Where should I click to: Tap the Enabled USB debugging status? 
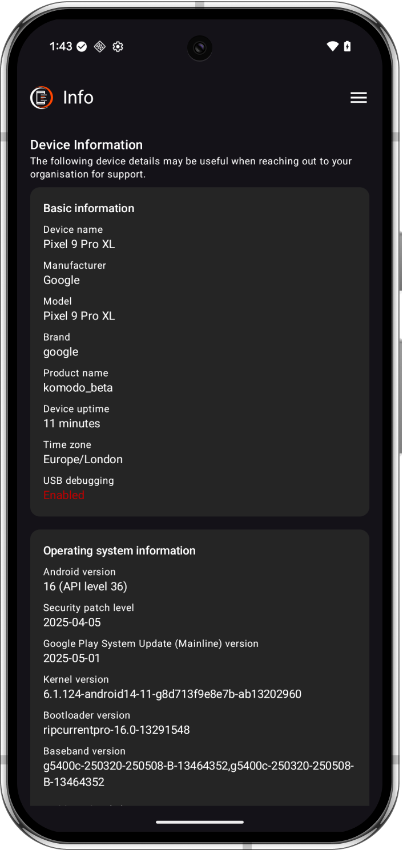click(64, 495)
